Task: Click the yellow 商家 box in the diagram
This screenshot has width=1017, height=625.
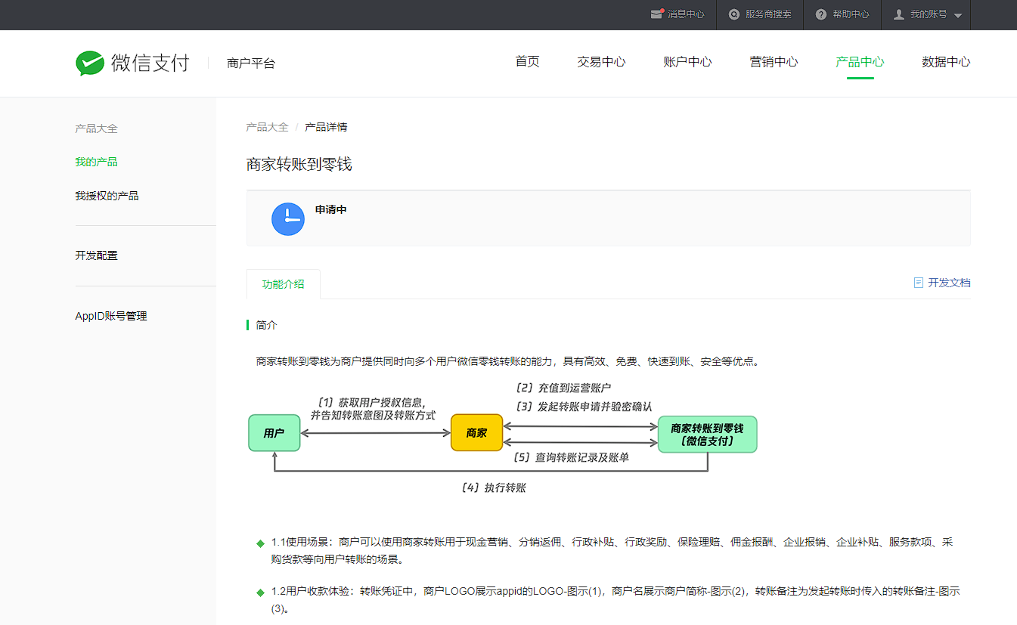Action: 476,433
